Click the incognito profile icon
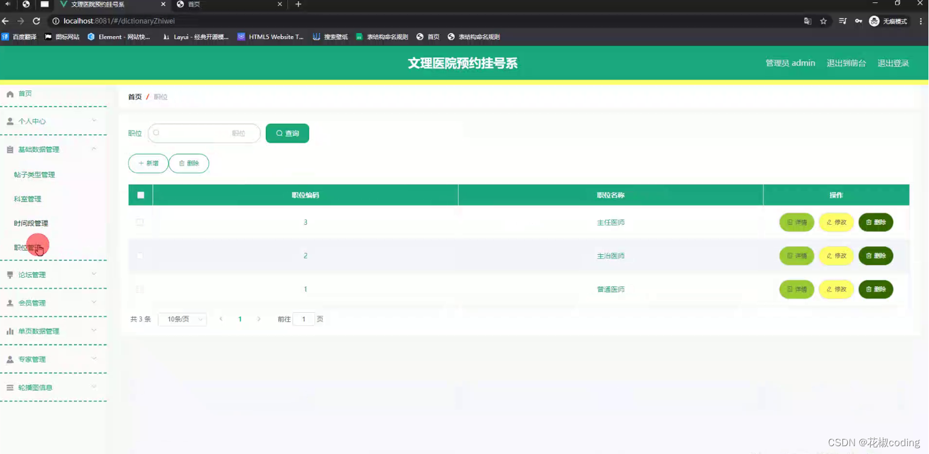Screen dimensions: 929x454 tap(874, 21)
